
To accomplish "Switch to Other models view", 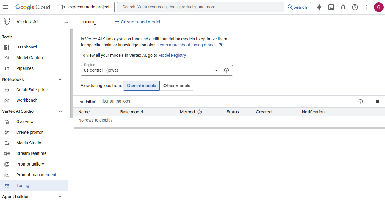I will click(176, 86).
